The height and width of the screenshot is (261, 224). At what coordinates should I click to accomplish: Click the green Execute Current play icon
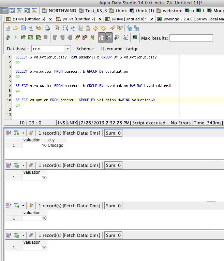[x=16, y=37]
